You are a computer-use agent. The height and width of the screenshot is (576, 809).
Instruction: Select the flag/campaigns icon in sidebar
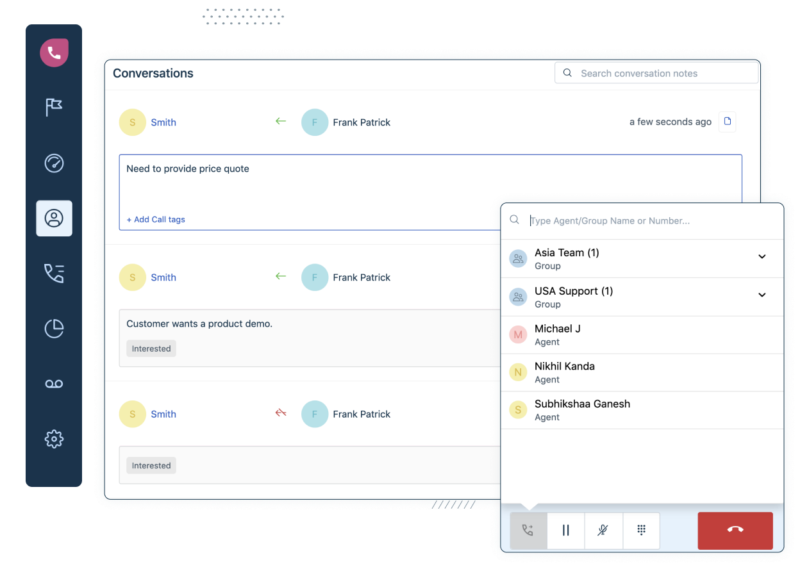pos(54,107)
